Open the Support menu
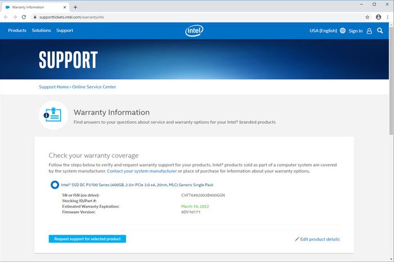Image resolution: width=394 pixels, height=262 pixels. pos(65,30)
